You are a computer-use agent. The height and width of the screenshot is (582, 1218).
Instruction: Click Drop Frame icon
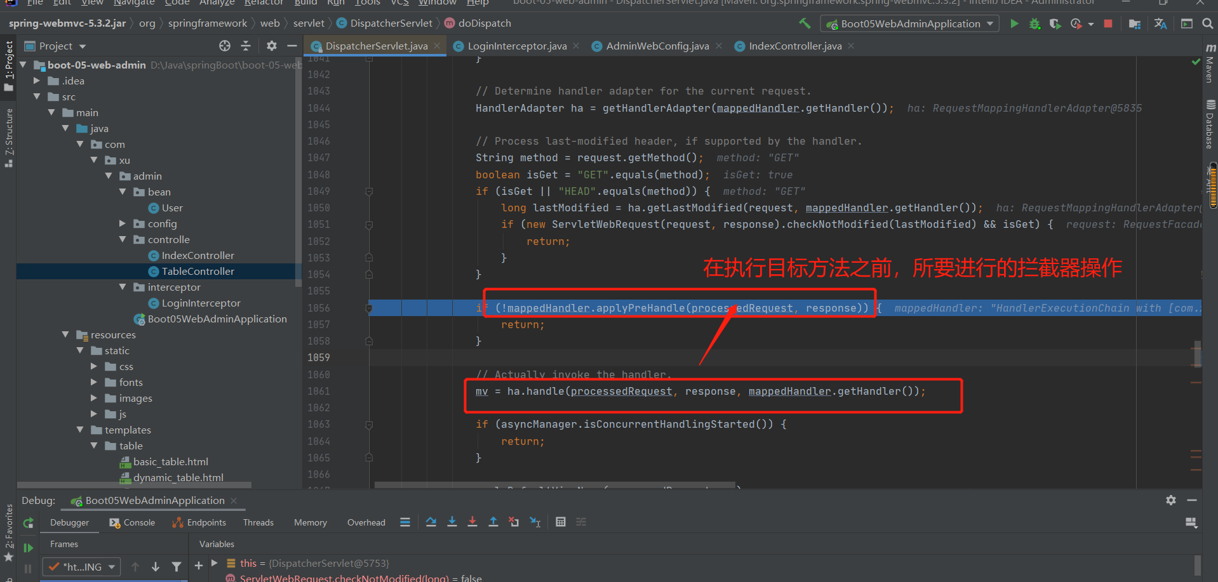(x=514, y=522)
